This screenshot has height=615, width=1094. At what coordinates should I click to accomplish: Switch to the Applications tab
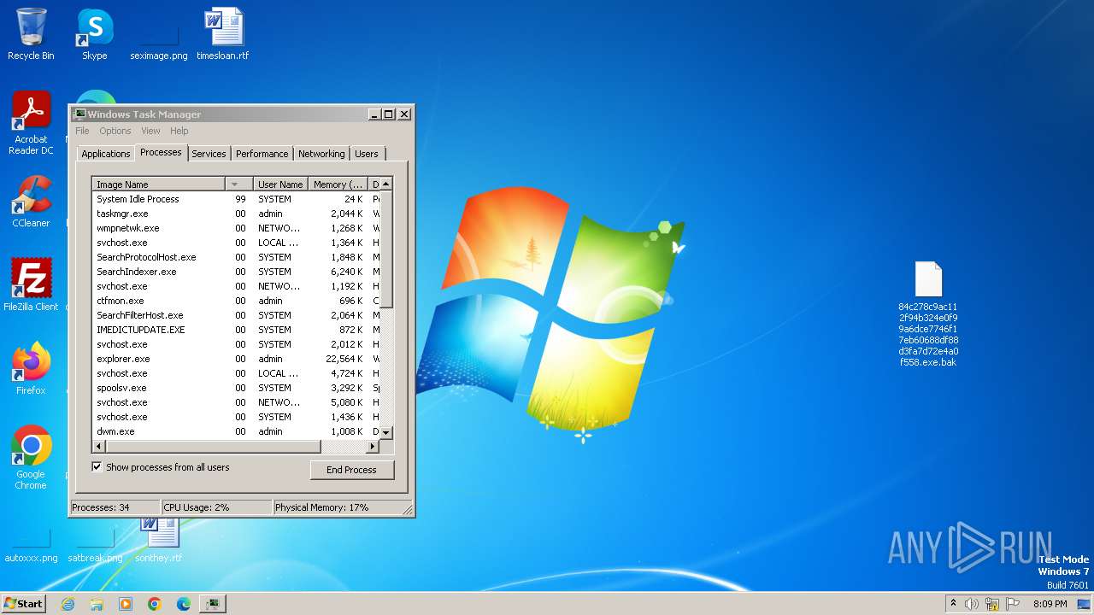pyautogui.click(x=106, y=154)
